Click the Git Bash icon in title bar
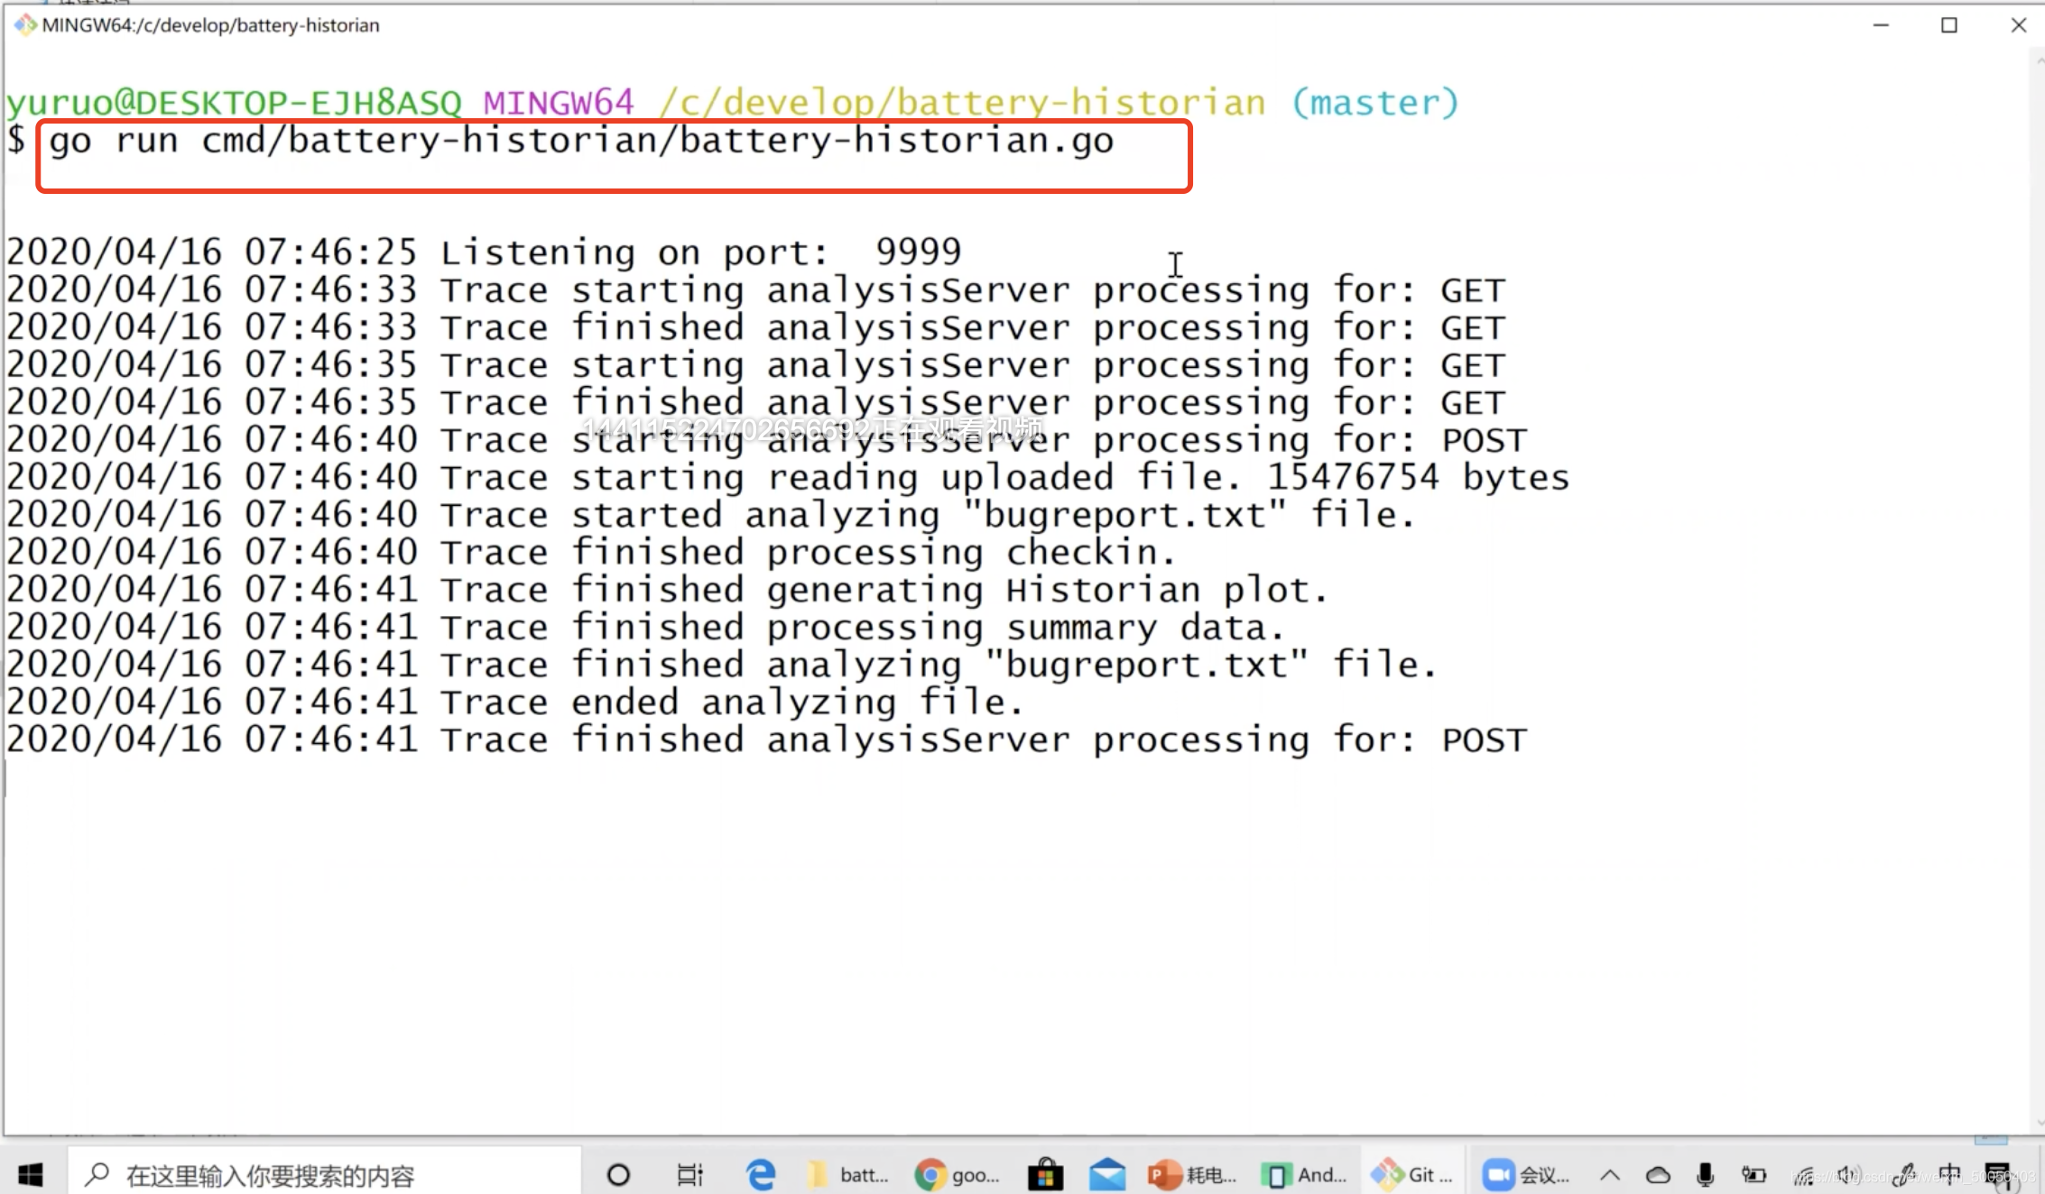 [x=24, y=25]
